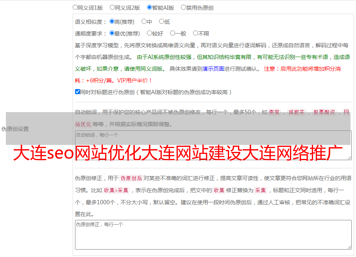Select the 智能AI版 radio option
Image resolution: width=356 pixels, height=257 pixels.
149,7
